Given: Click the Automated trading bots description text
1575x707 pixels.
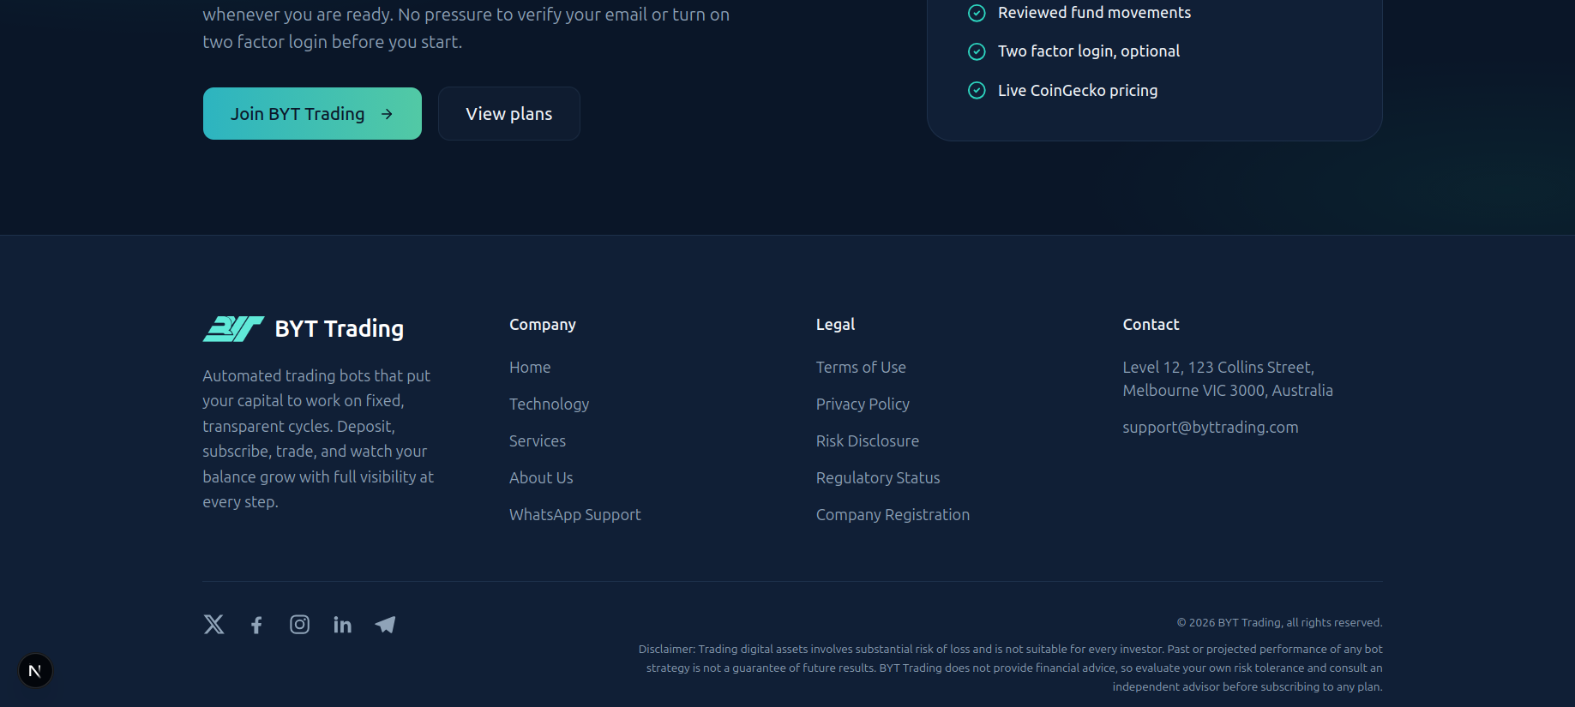Looking at the screenshot, I should click(x=318, y=439).
